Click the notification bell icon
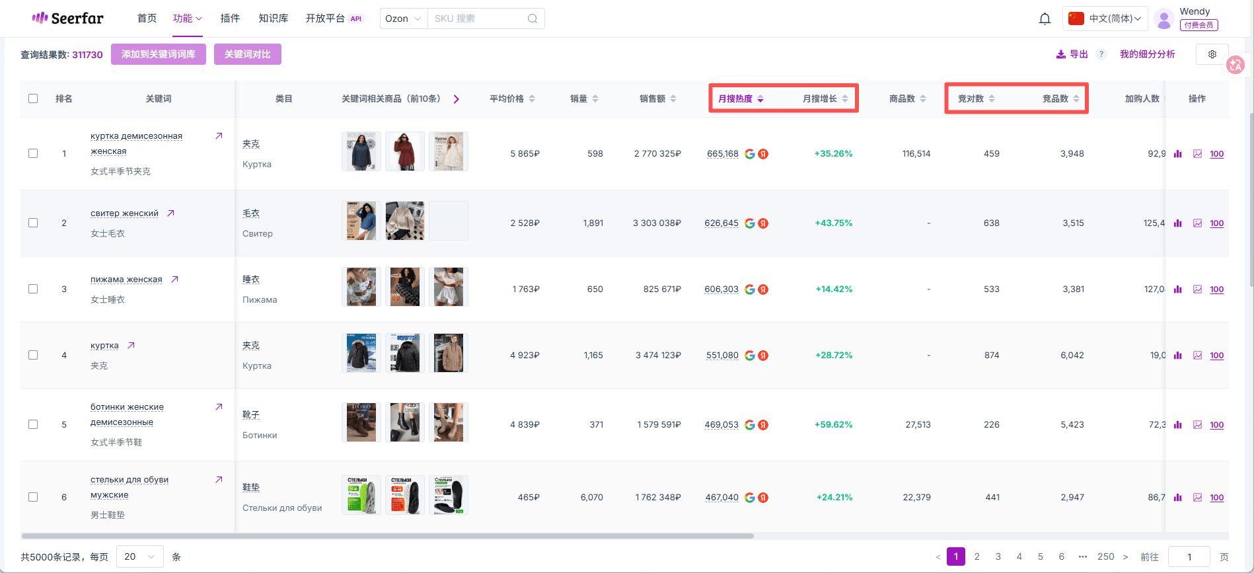Image resolution: width=1254 pixels, height=573 pixels. point(1045,19)
